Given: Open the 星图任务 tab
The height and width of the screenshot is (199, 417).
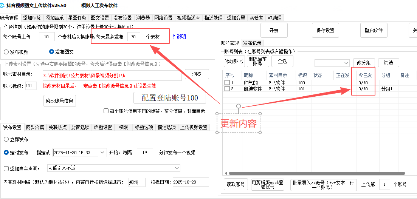Looking at the screenshot, I should point(77,18).
